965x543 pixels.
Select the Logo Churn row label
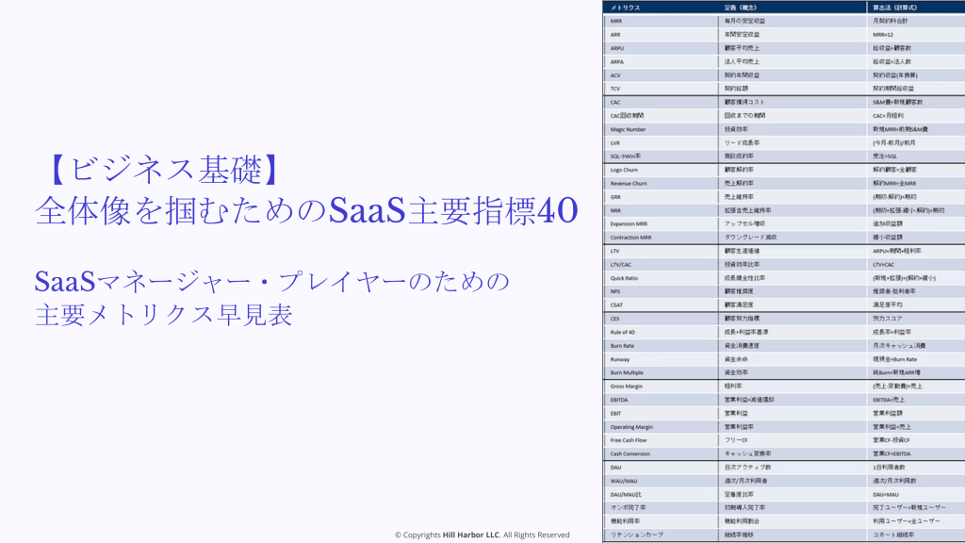pyautogui.click(x=624, y=170)
